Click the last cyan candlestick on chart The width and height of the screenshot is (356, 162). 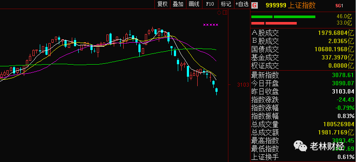click(x=217, y=91)
